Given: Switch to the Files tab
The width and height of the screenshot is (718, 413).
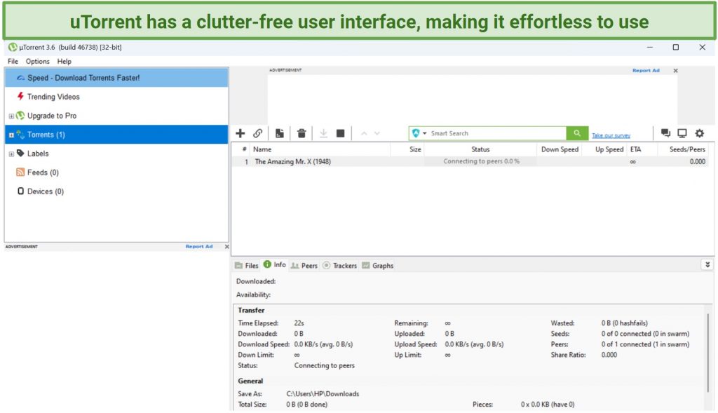Looking at the screenshot, I should tap(247, 266).
